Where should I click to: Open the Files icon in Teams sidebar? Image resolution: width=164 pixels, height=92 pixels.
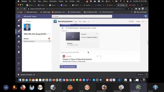click(x=19, y=52)
